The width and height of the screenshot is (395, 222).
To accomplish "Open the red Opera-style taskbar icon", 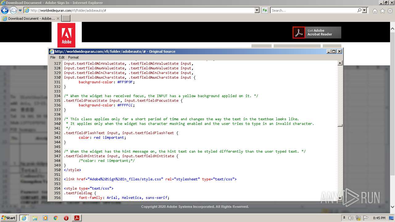I will 66,218.
